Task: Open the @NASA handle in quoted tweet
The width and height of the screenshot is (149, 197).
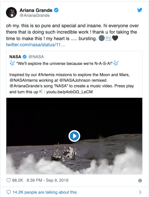Action: pos(36,57)
